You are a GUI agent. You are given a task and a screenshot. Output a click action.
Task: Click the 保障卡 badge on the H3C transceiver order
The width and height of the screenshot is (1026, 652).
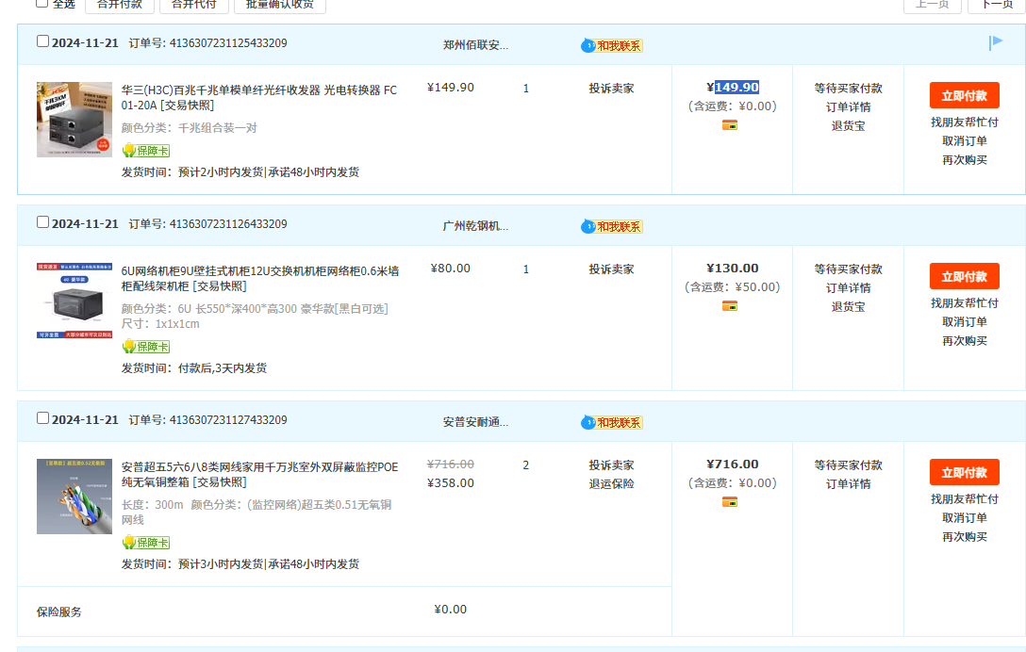click(x=146, y=151)
